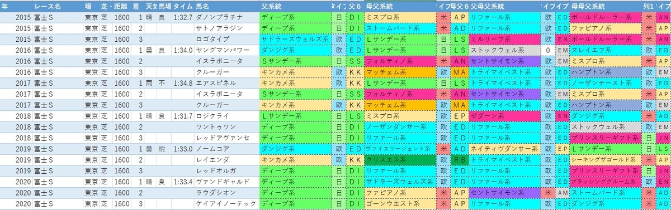Viewport: 671px width, 210px height.
Task: Select Lサンデー系 sire cell in ロジクライ's row
Action: (x=295, y=115)
